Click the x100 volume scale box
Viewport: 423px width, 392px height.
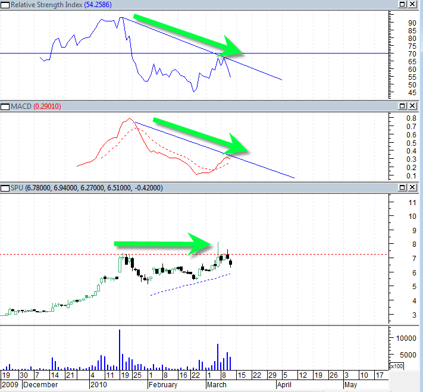[397, 366]
